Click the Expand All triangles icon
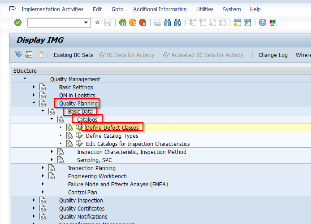311x224 pixels. point(18,54)
